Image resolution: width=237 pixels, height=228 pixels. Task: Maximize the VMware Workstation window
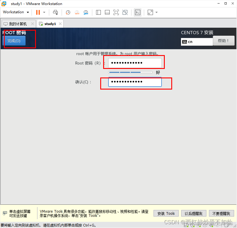point(226,4)
